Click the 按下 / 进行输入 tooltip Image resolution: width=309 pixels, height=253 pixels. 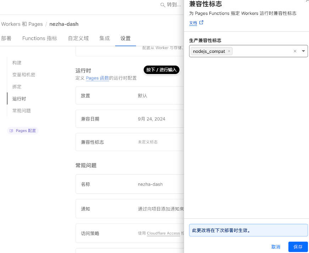[x=161, y=70]
